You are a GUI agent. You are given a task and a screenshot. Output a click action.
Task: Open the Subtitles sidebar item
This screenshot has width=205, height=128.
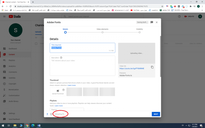pos(12,78)
